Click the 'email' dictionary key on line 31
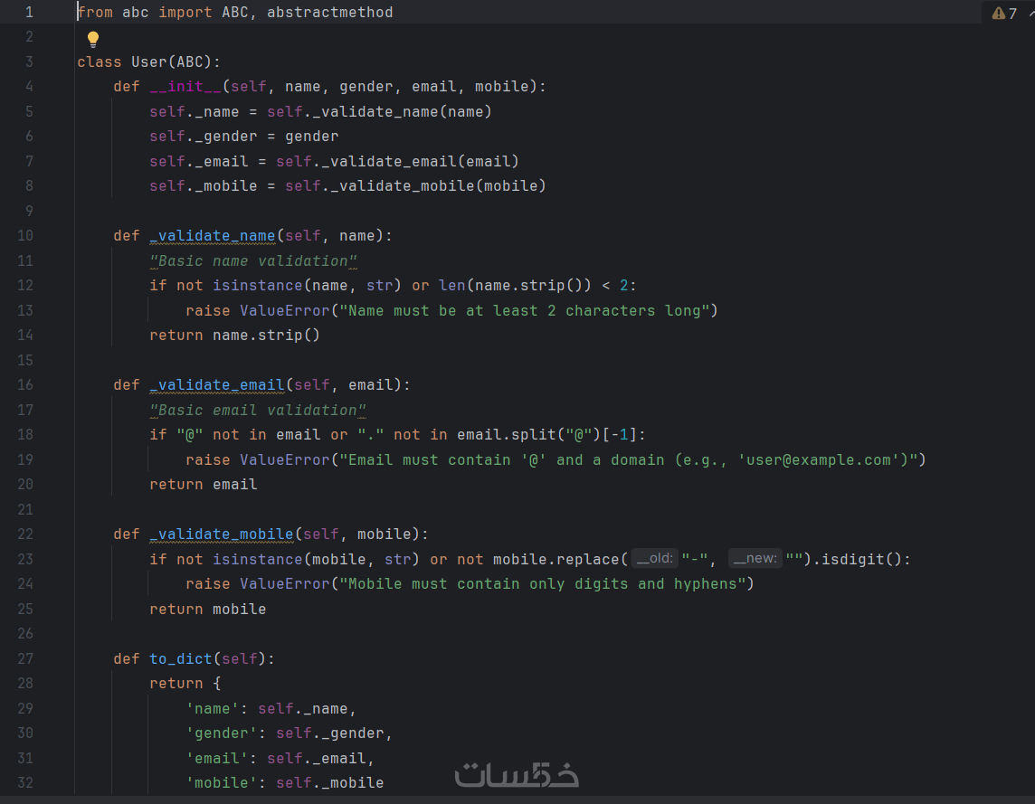Screen dimensions: 1035x804 tap(217, 759)
